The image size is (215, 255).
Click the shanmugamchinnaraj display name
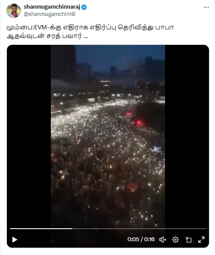pyautogui.click(x=52, y=7)
